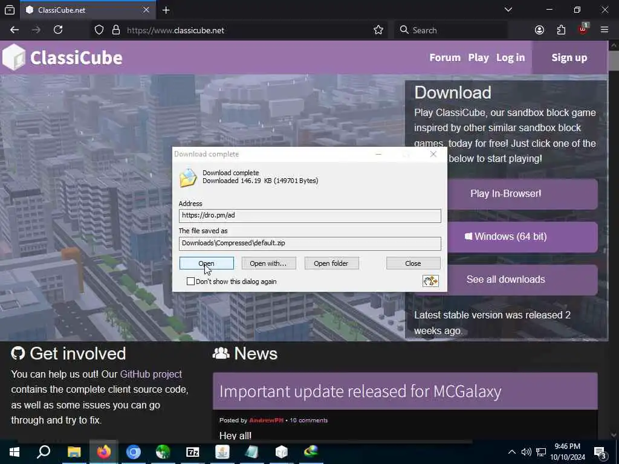Click the Open with... button
This screenshot has width=619, height=464.
pyautogui.click(x=268, y=263)
